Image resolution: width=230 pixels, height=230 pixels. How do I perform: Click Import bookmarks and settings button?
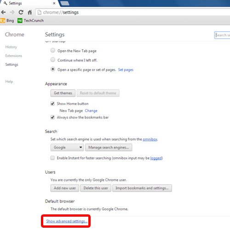142,188
